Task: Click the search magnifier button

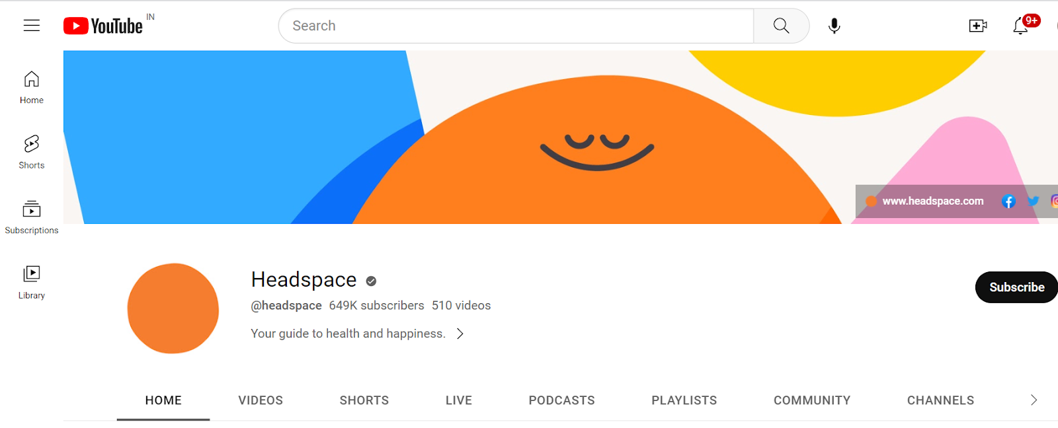Action: click(x=781, y=26)
